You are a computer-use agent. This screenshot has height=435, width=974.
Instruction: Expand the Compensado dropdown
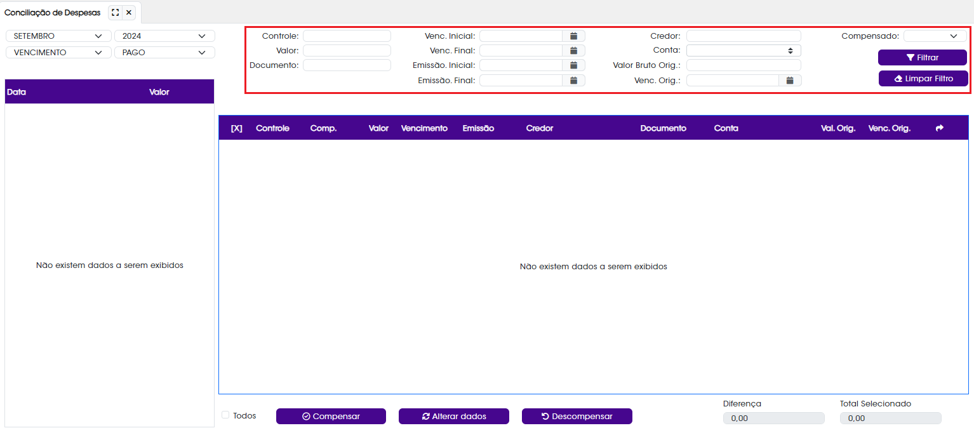coord(935,36)
